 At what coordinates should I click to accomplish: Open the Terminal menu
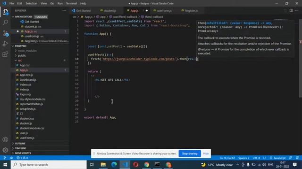[71, 3]
